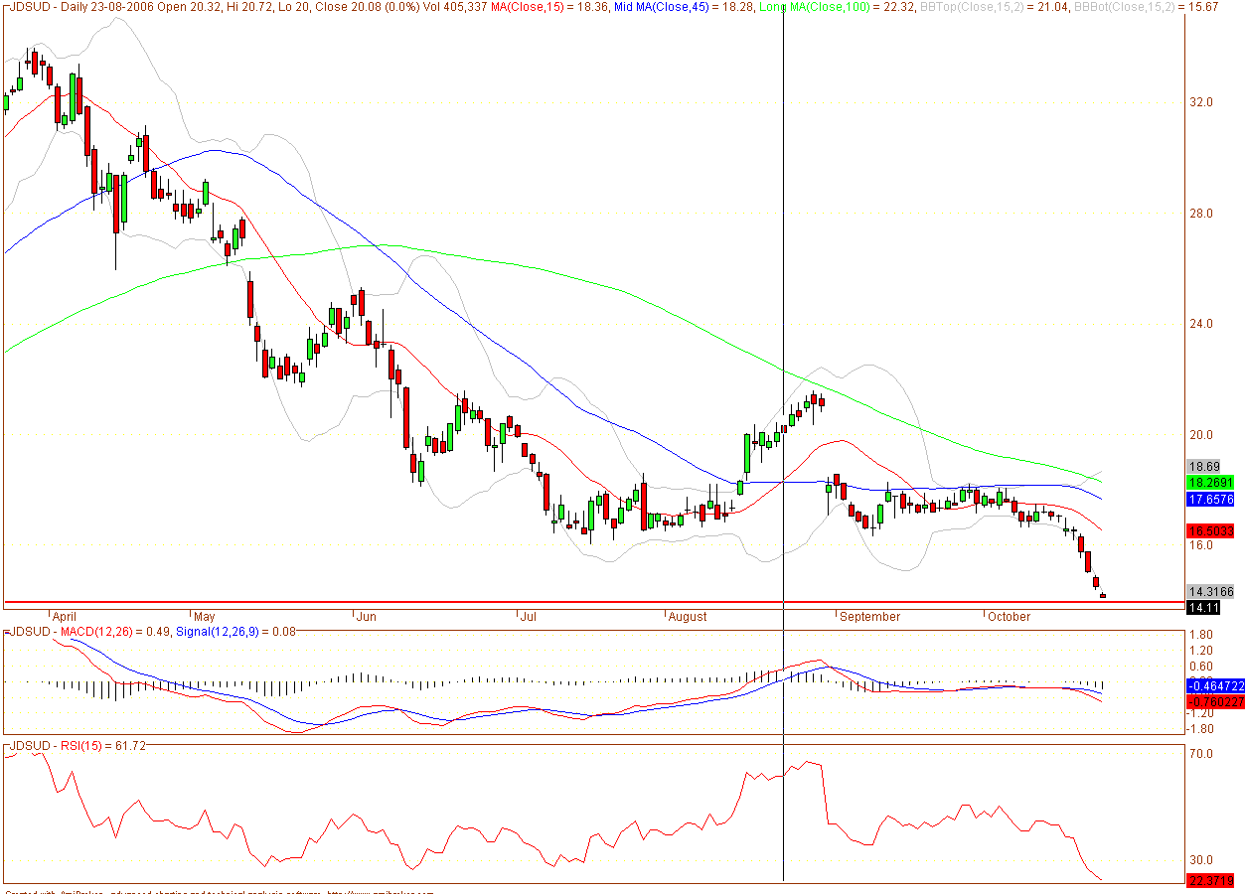Click the grey 14.3166 value tag
The height and width of the screenshot is (894, 1245).
tap(1211, 592)
